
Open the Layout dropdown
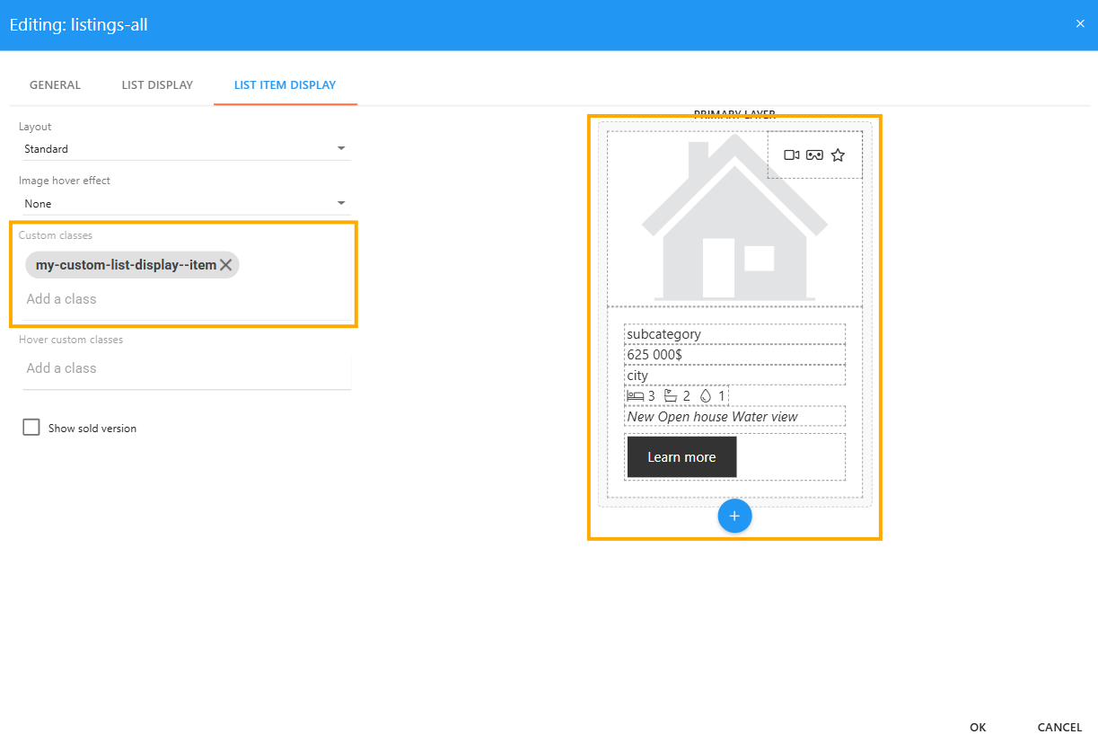click(184, 149)
